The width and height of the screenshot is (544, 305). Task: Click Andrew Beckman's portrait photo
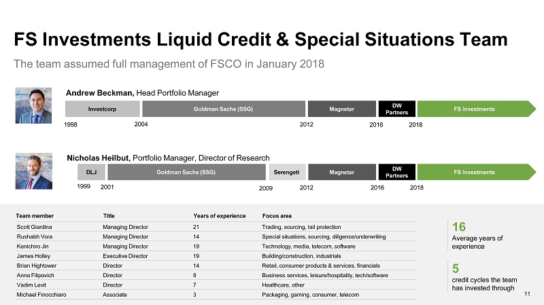(x=33, y=105)
